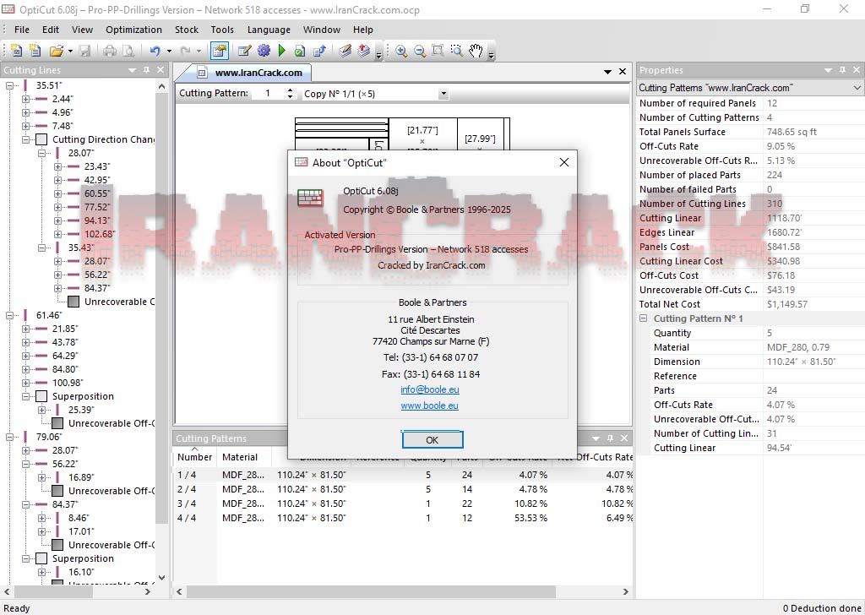865x615 pixels.
Task: Collapse the Cutting Pattern N° 1 section
Action: click(x=644, y=318)
